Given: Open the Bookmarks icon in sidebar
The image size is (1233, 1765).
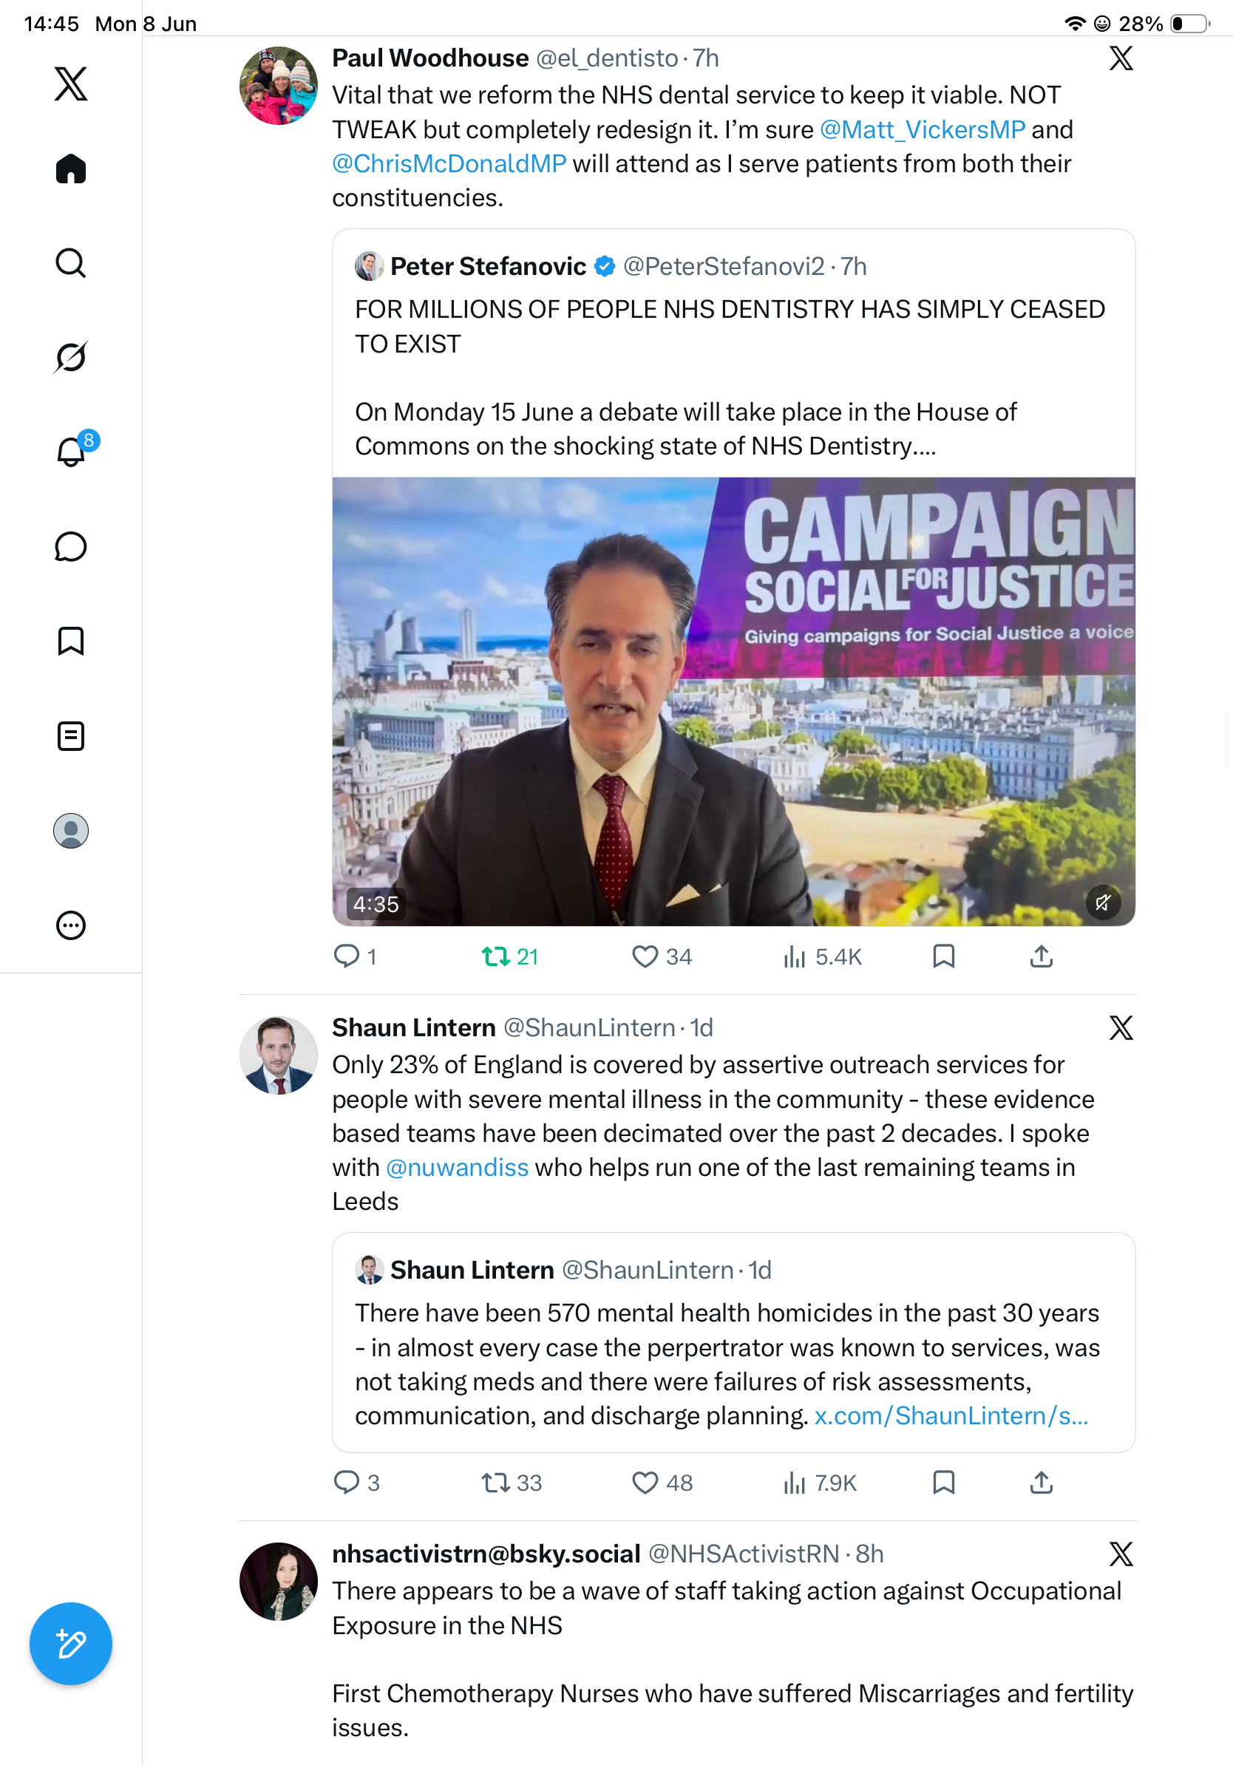Looking at the screenshot, I should 71,641.
